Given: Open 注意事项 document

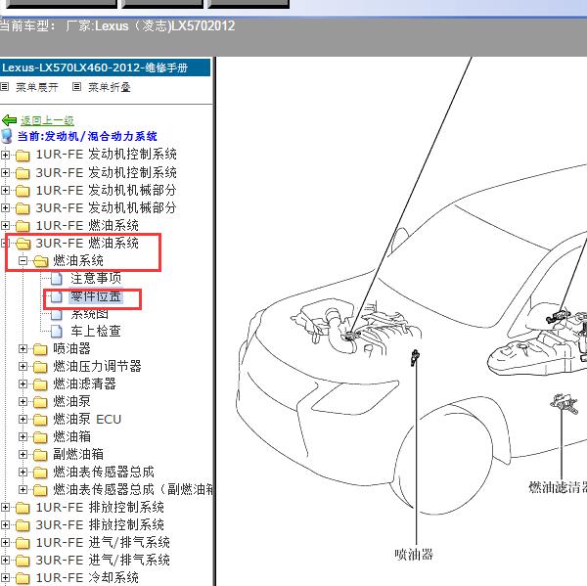Looking at the screenshot, I should pos(96,278).
